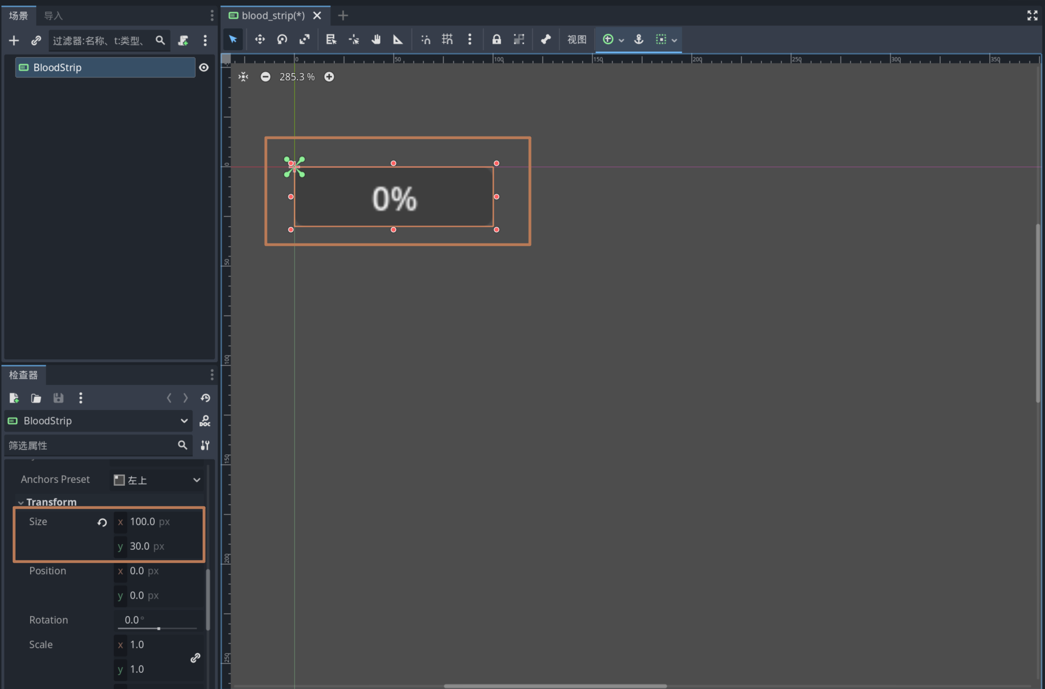The height and width of the screenshot is (689, 1045).
Task: Add a new child node
Action: [x=14, y=40]
